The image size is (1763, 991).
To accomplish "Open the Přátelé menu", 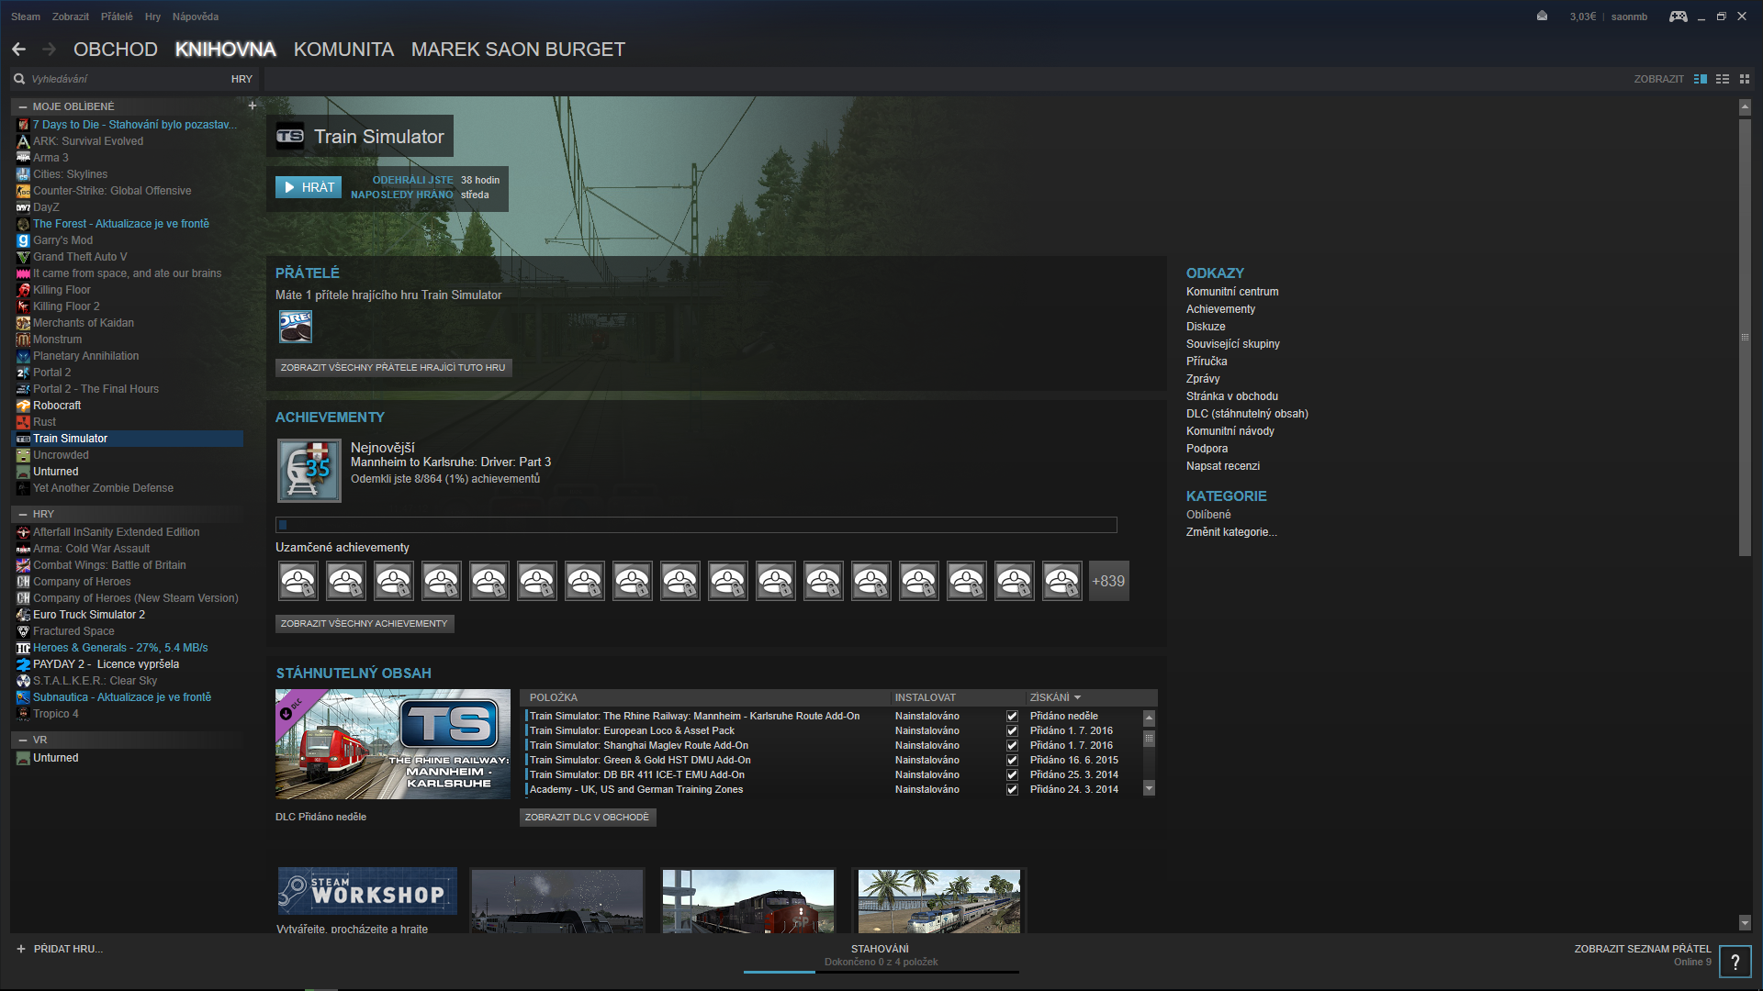I will click(x=117, y=17).
